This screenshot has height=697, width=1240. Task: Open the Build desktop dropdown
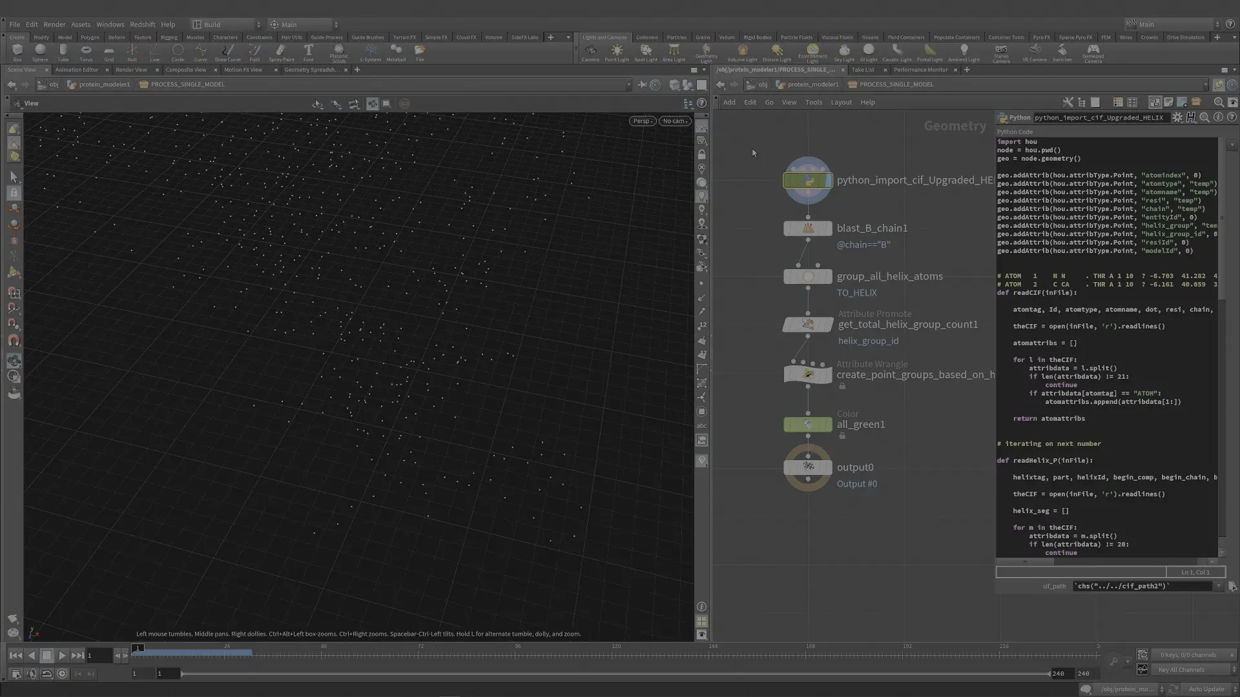click(227, 25)
